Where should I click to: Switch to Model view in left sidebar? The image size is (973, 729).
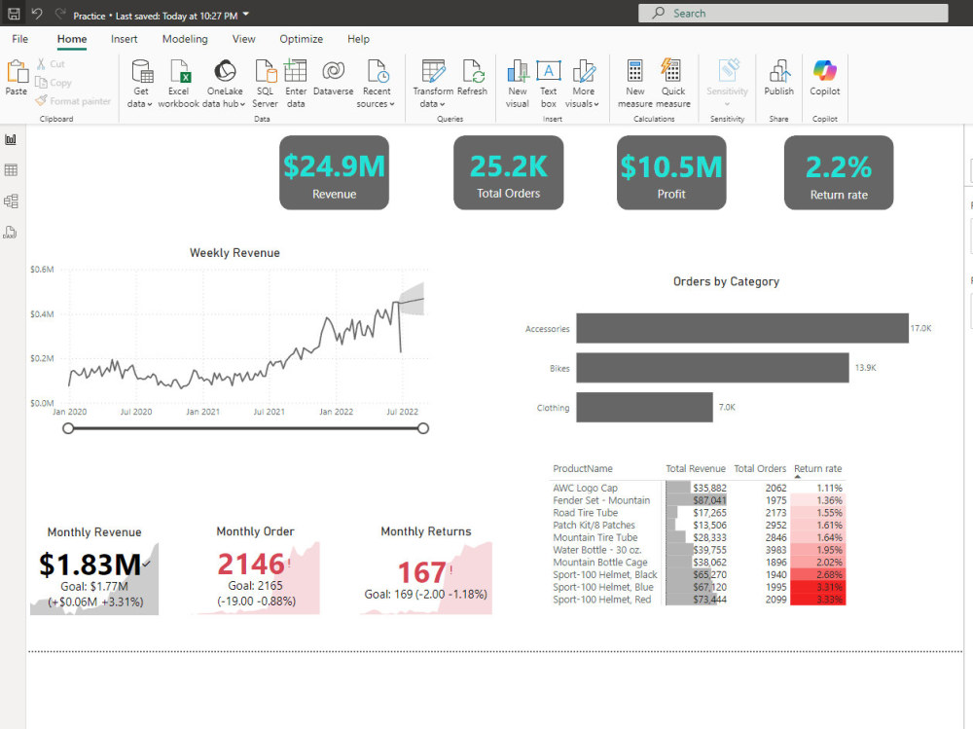click(12, 200)
